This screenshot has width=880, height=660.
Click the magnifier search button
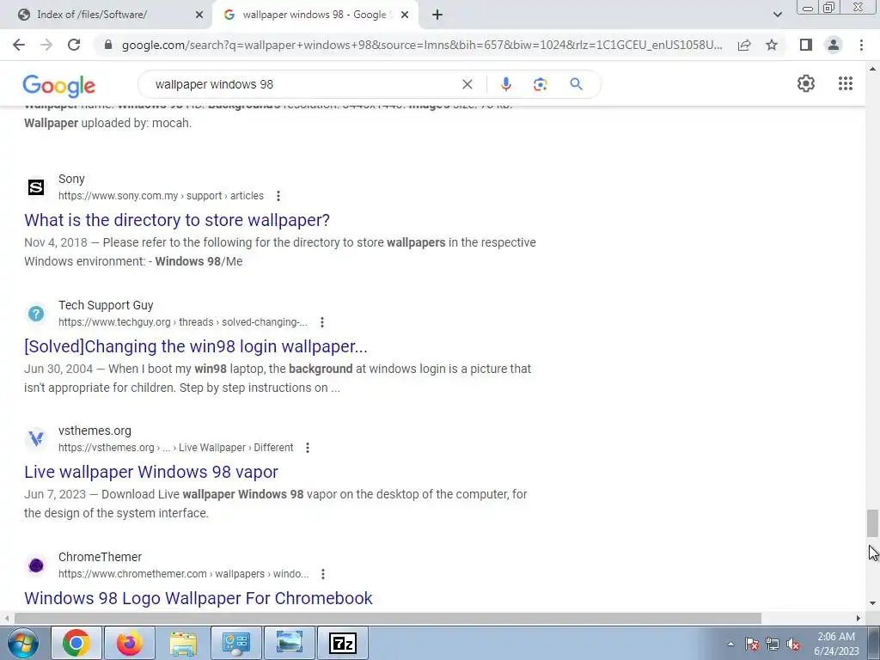[x=576, y=84]
